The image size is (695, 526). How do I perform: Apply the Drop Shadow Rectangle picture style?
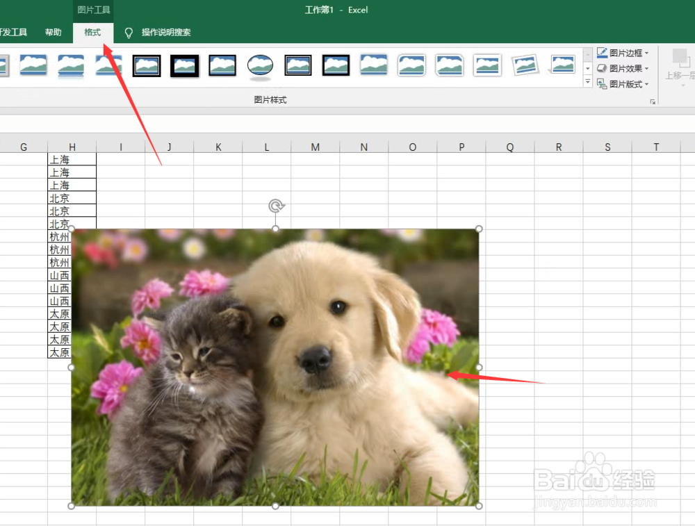pyautogui.click(x=33, y=65)
